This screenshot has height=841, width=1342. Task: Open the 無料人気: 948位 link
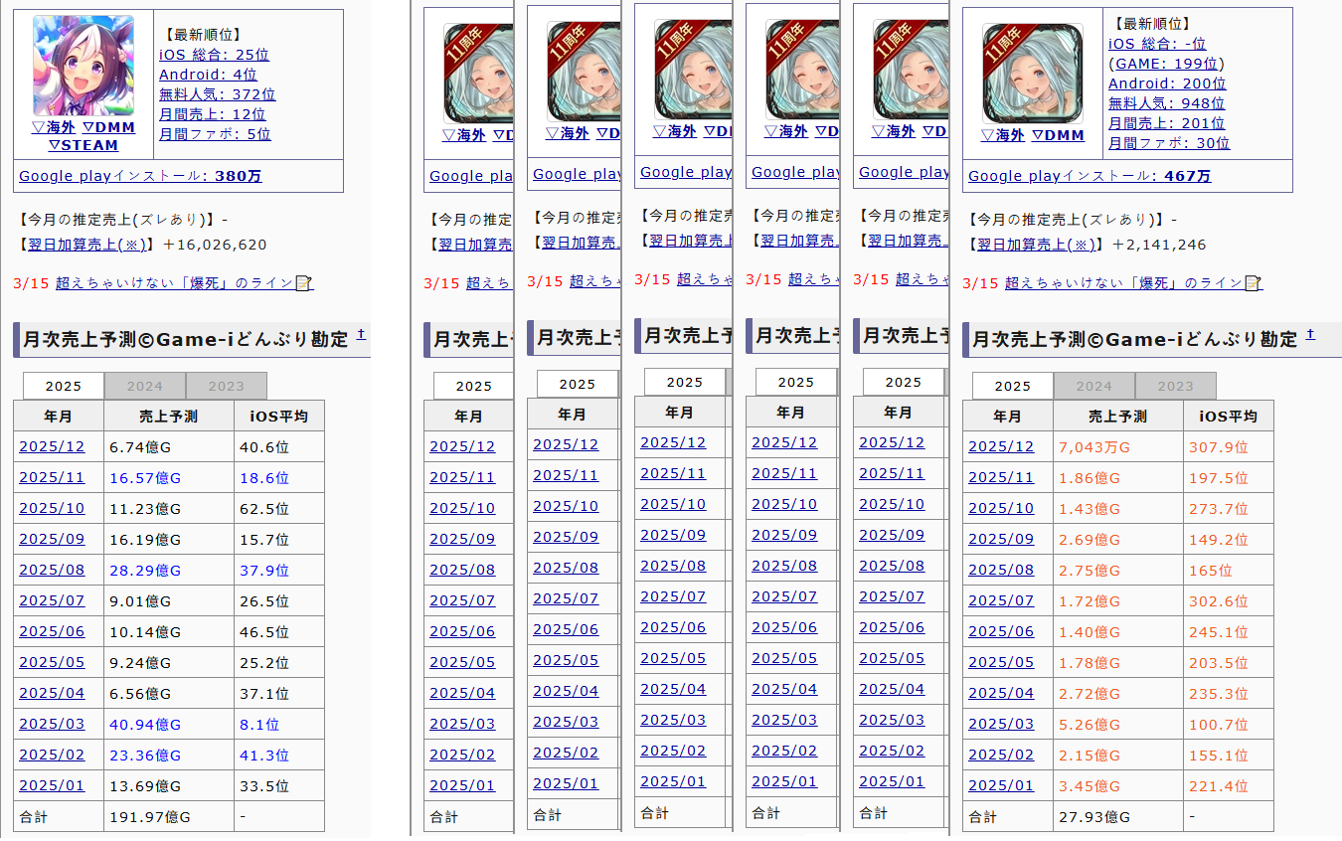click(x=1167, y=103)
